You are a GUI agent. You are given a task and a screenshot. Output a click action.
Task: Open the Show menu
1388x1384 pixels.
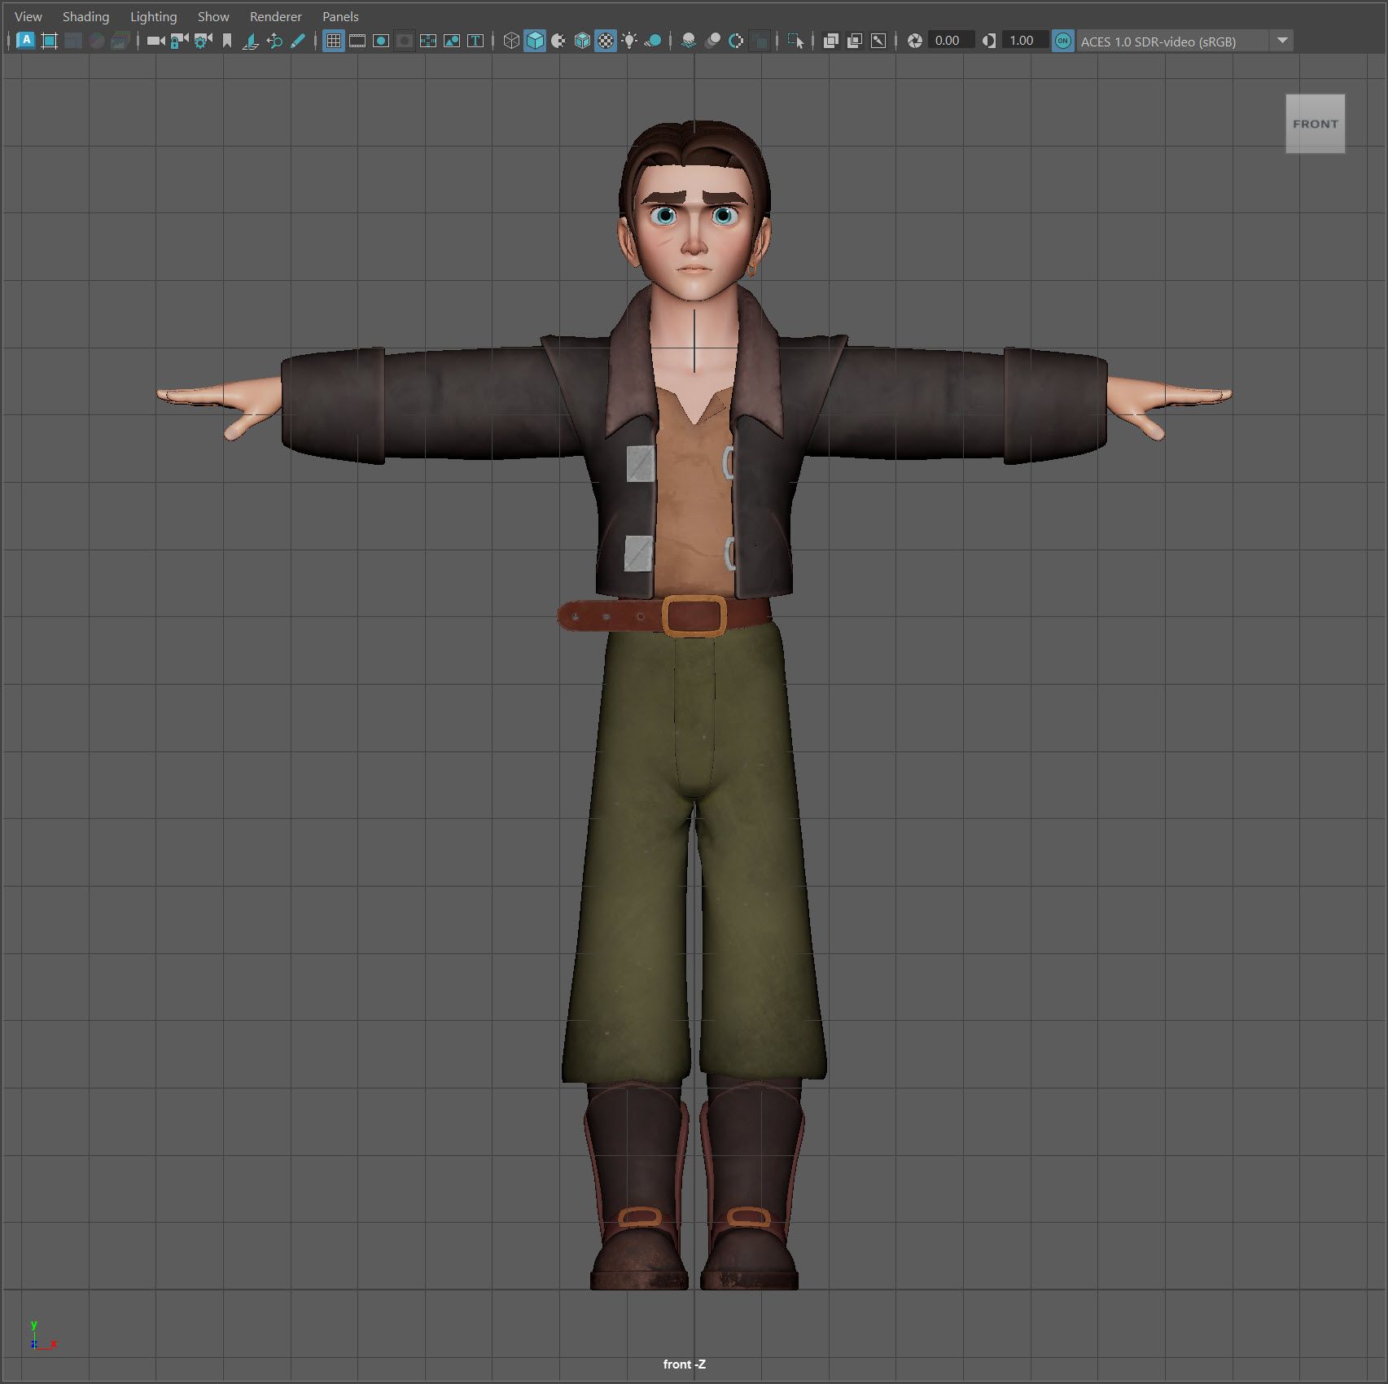click(213, 16)
